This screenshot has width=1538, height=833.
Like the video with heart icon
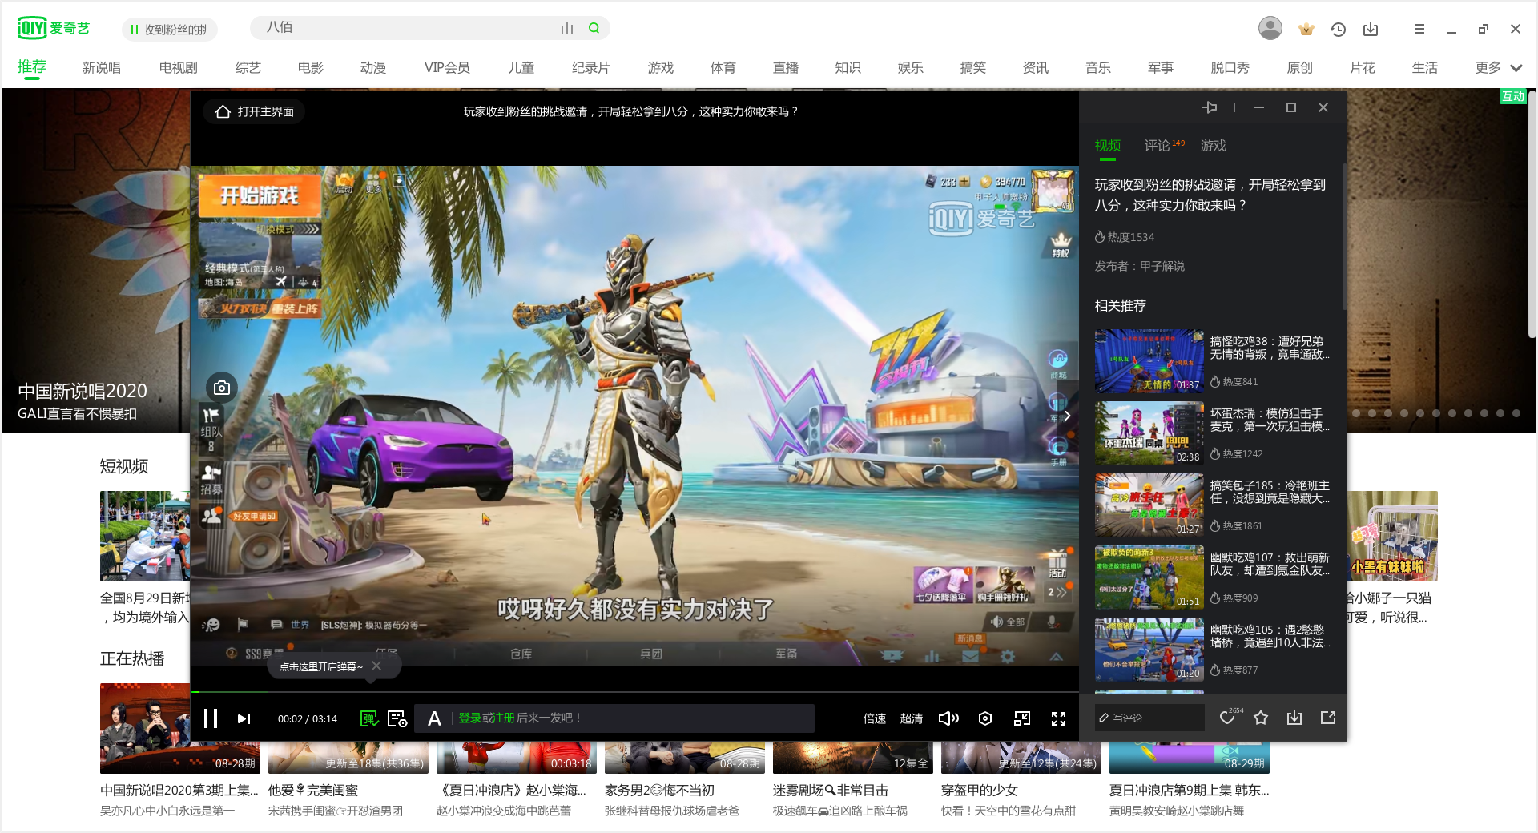pyautogui.click(x=1227, y=718)
